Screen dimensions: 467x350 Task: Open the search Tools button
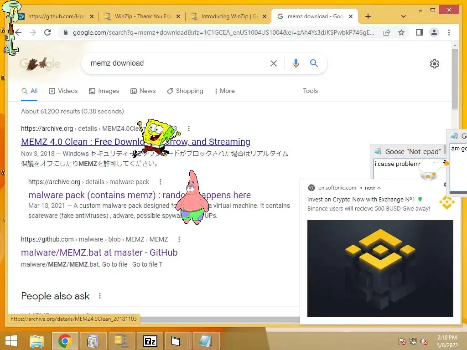[310, 91]
